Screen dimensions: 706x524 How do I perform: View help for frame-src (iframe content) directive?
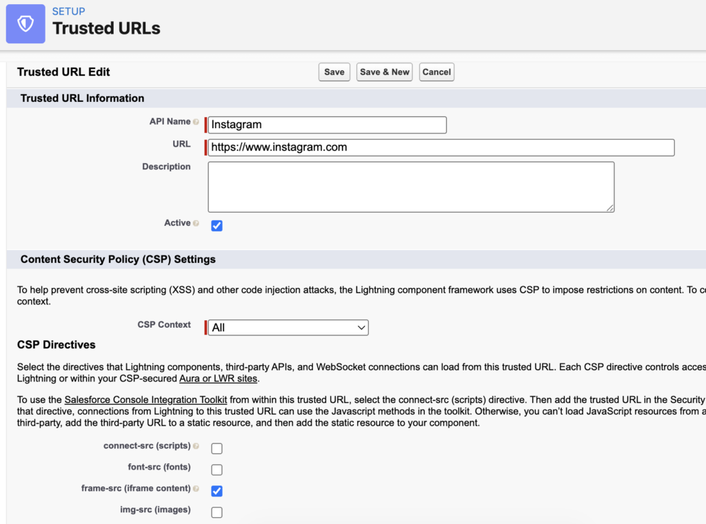[x=196, y=489]
